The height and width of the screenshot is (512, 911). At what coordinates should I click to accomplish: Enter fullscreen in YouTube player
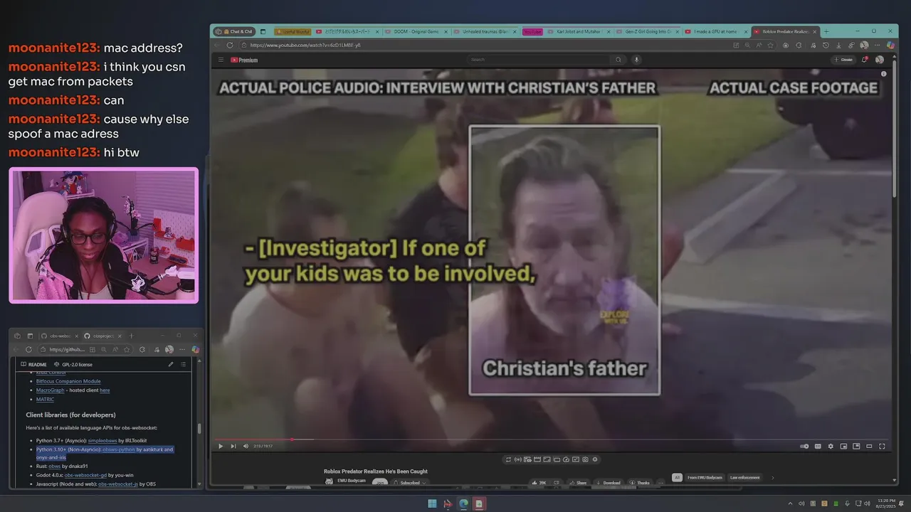882,446
